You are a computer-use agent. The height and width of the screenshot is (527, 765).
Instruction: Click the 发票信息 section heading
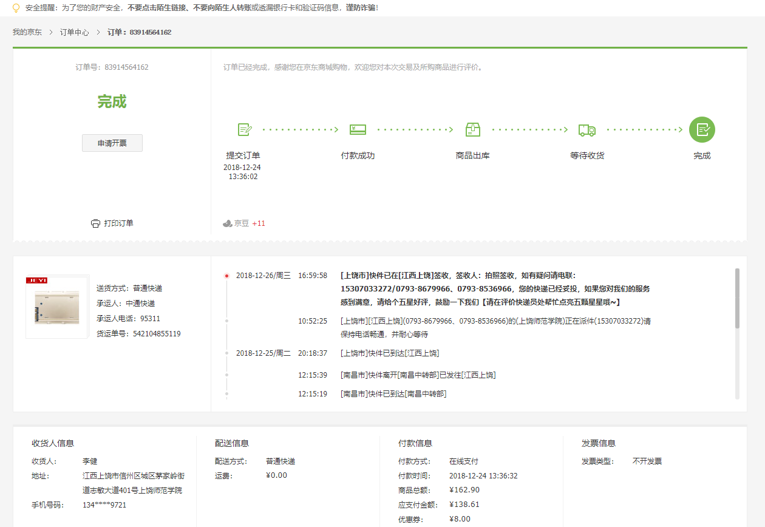coord(599,443)
